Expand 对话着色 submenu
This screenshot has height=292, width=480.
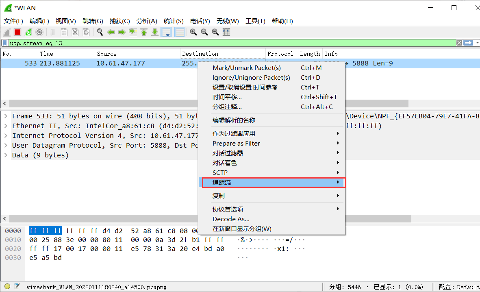271,163
